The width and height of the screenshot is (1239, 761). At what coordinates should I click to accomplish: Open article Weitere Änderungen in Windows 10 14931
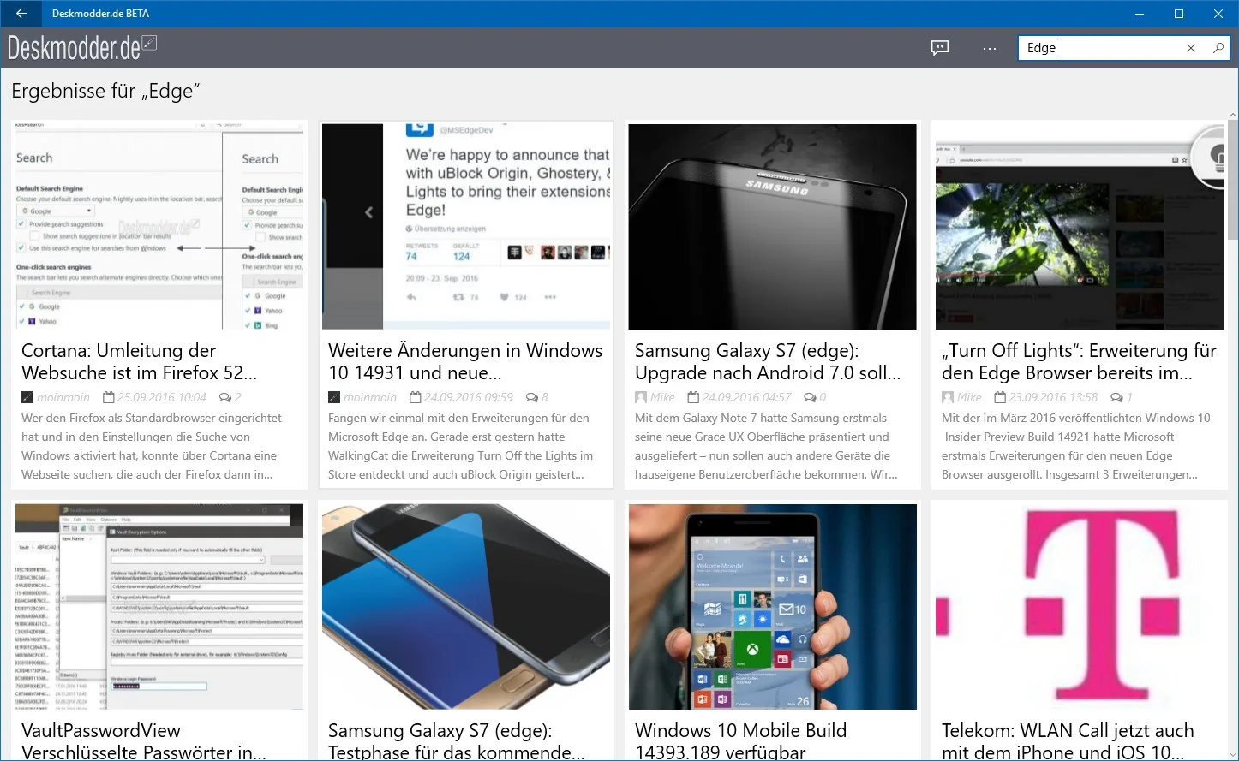tap(465, 362)
